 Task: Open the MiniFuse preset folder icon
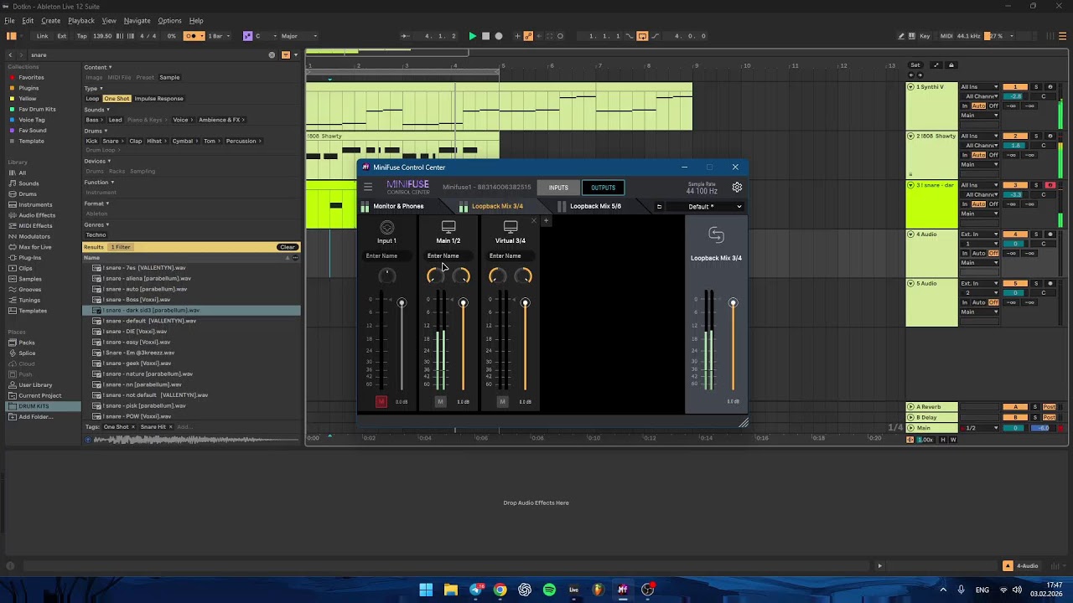click(x=659, y=207)
